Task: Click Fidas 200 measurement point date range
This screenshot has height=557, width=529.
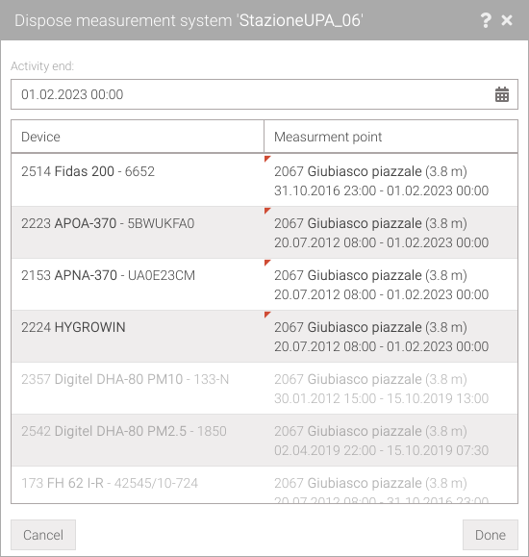Action: click(381, 190)
